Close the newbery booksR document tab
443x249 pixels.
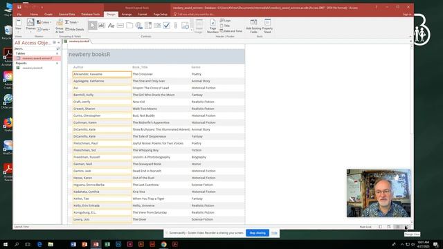[x=410, y=41]
